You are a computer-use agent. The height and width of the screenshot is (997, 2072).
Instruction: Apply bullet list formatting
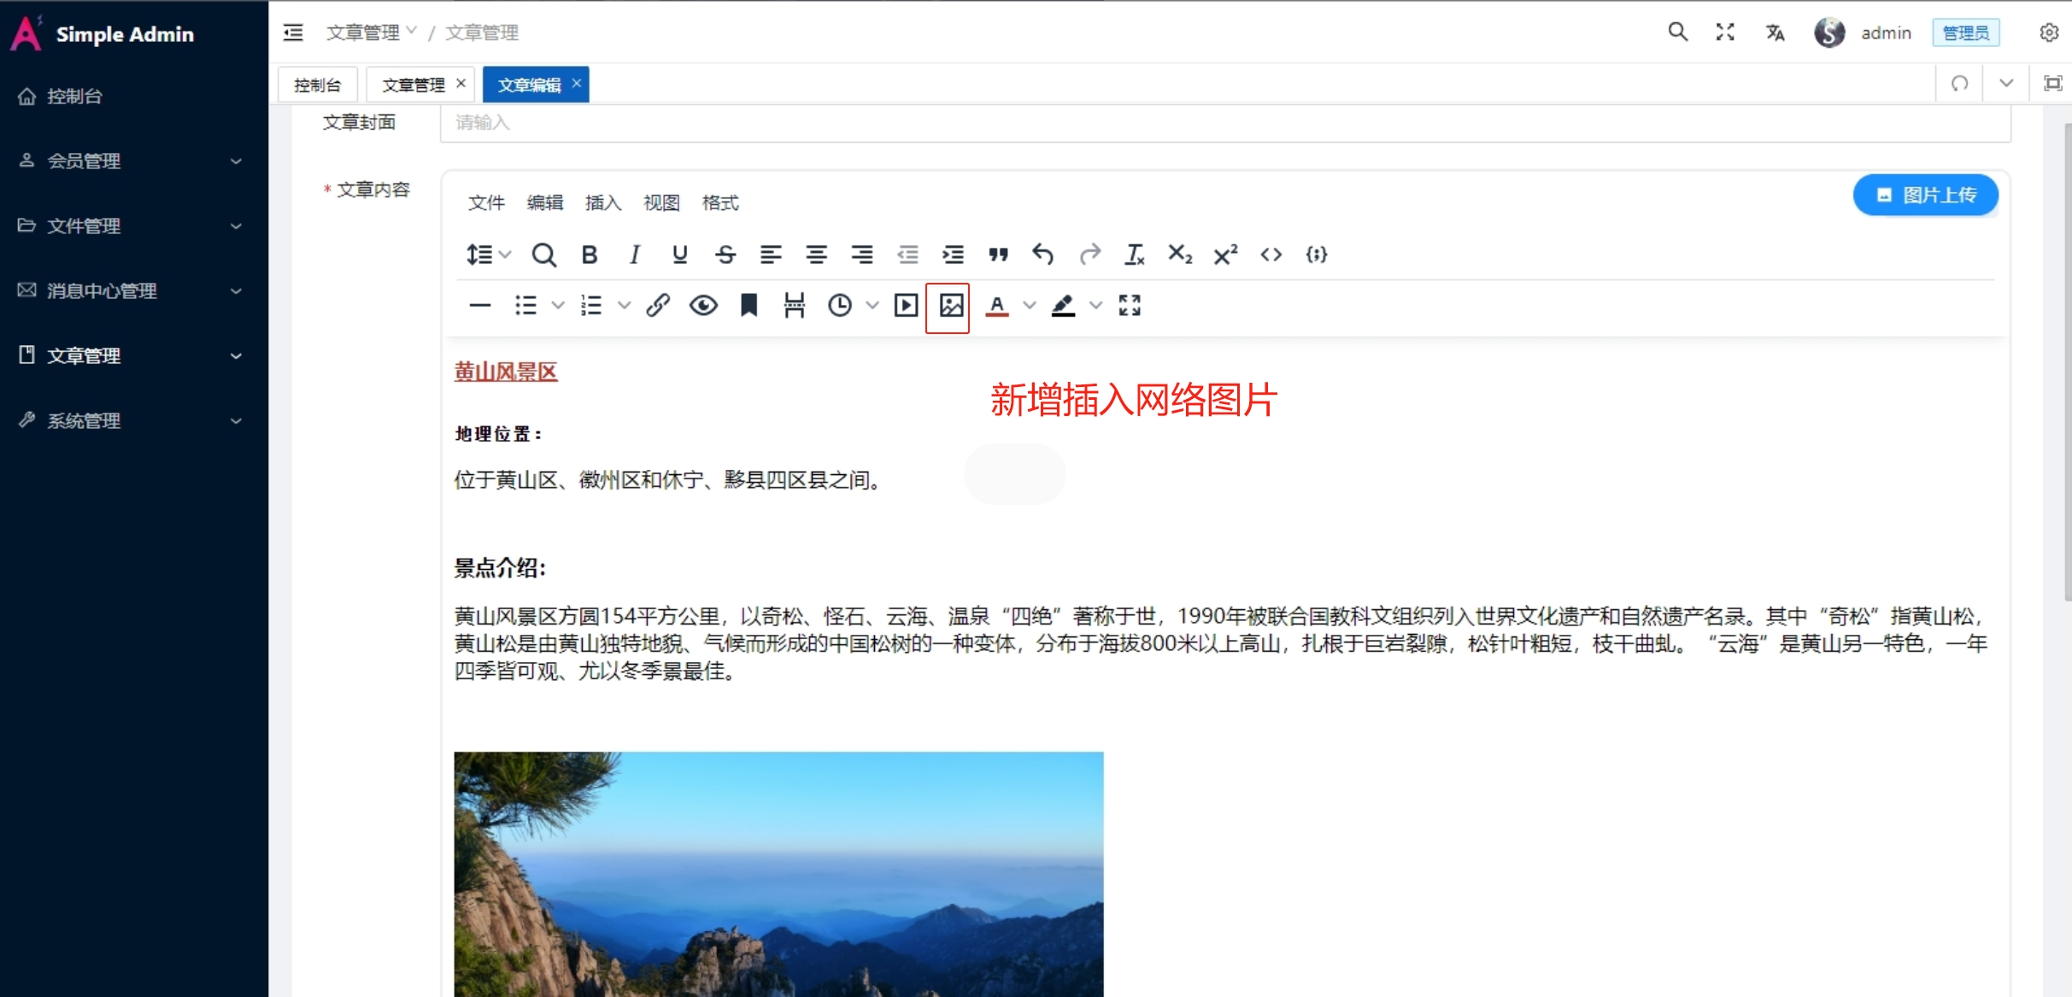tap(525, 305)
